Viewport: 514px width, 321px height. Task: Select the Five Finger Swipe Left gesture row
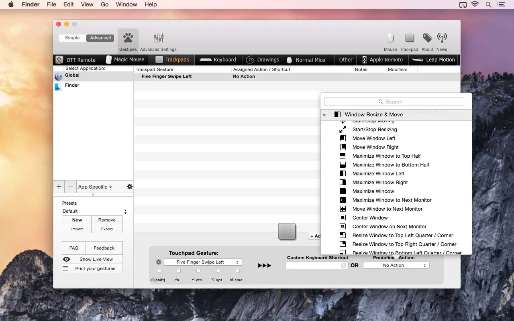click(297, 77)
